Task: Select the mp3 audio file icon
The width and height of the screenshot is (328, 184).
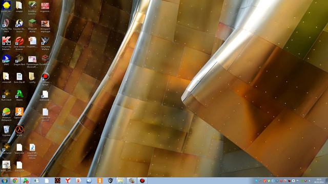Action: (32, 147)
